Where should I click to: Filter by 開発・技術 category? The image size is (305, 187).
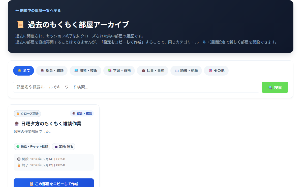[x=85, y=71]
